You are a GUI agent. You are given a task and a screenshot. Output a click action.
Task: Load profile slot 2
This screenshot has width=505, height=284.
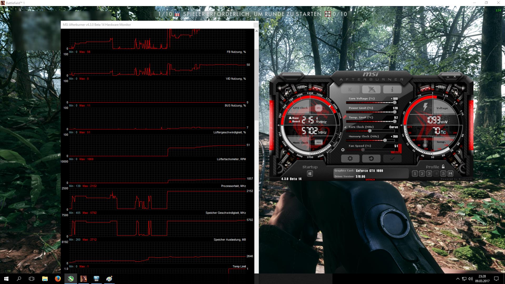point(422,173)
